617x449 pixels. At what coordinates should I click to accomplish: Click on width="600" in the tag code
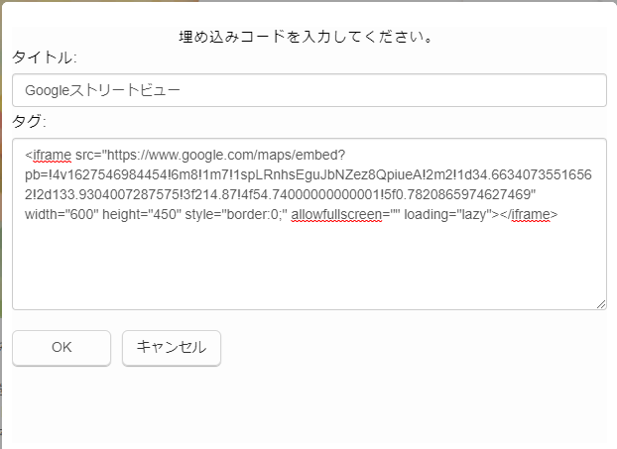[62, 214]
